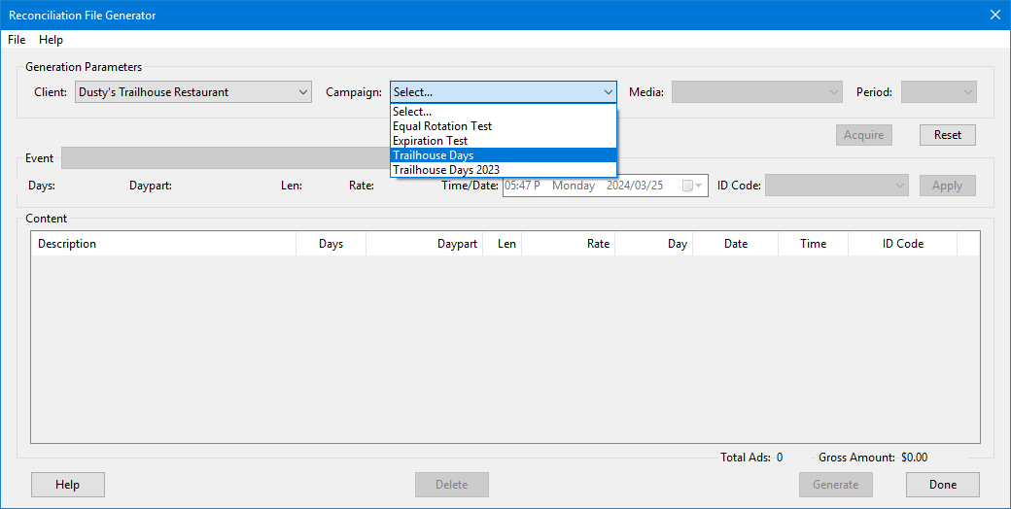Choose Expiration Test from campaign list
This screenshot has height=509, width=1011.
click(x=430, y=141)
